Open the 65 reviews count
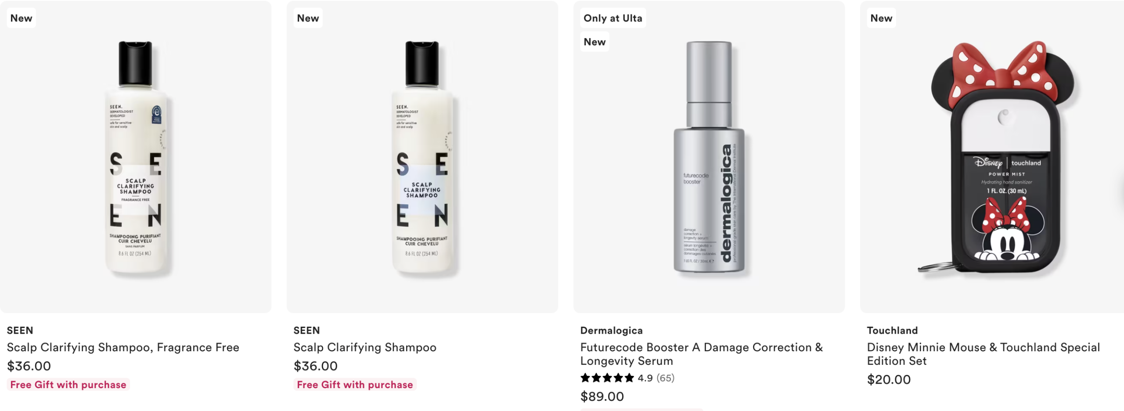 point(666,378)
